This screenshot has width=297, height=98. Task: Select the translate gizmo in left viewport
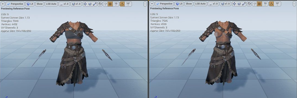(85, 4)
